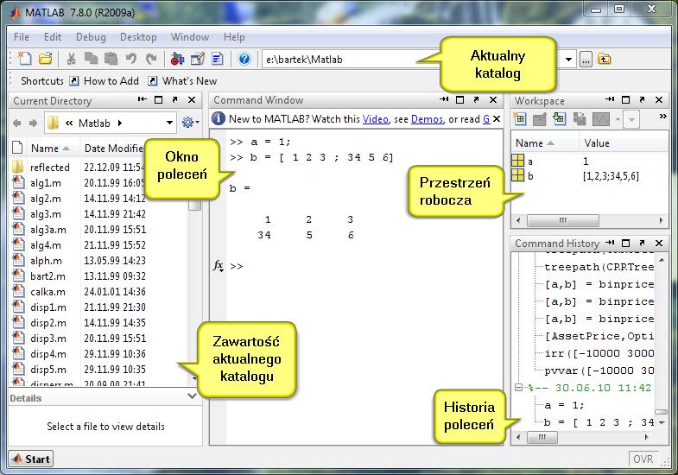Click the Redo arrow icon

coord(151,59)
